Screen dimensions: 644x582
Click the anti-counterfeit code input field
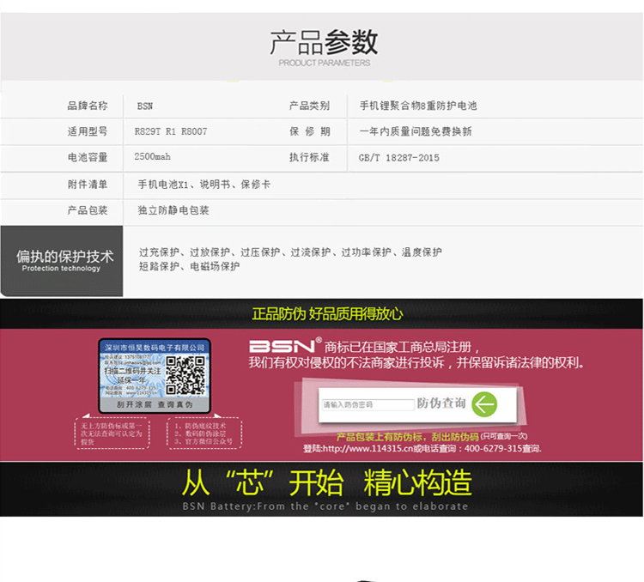point(368,404)
